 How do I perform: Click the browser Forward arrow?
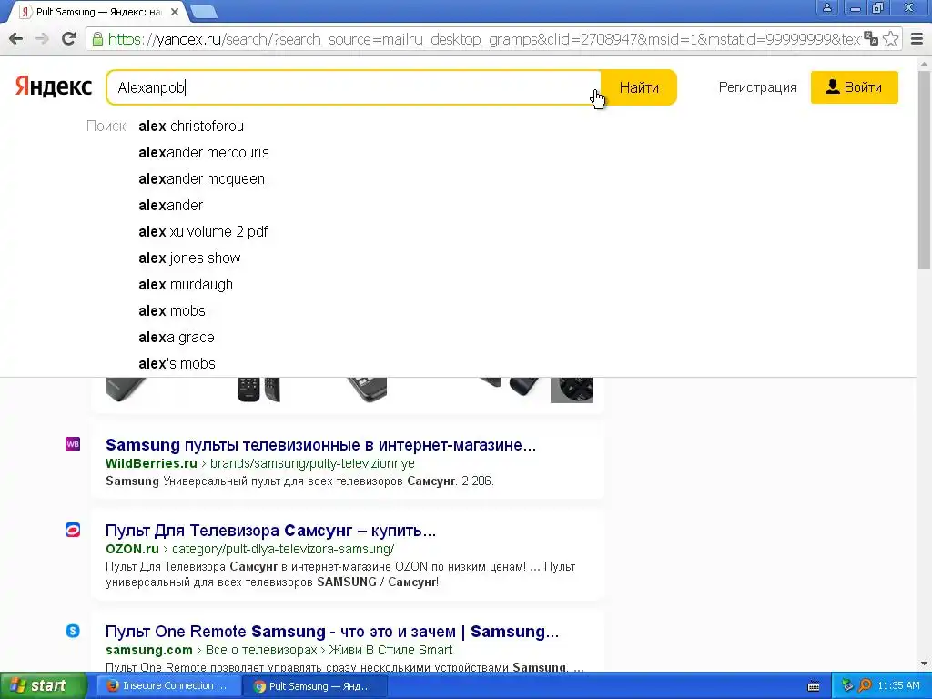click(42, 39)
